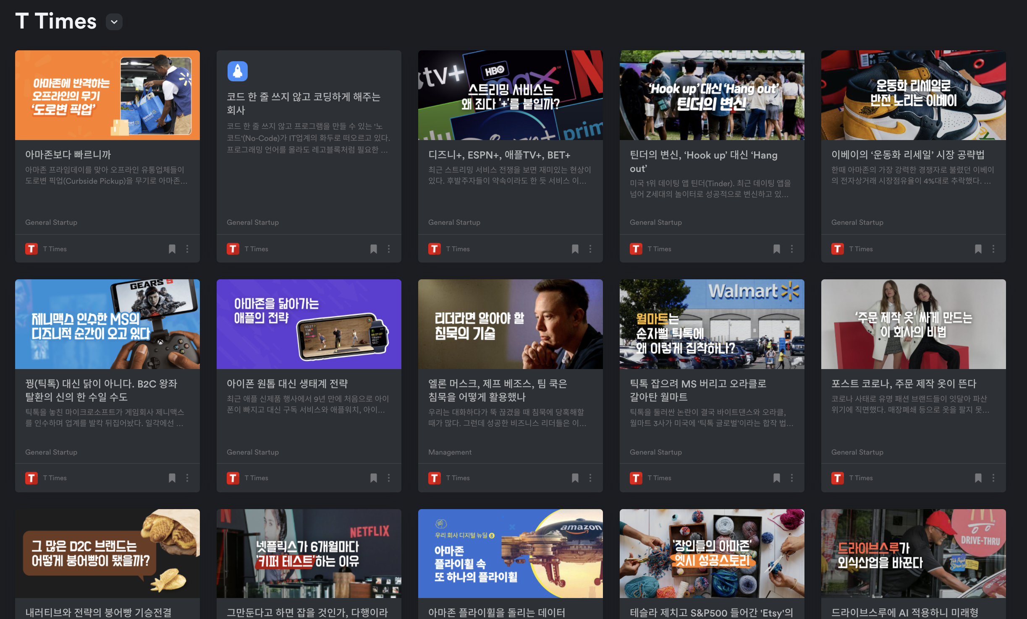Toggle bookmark on the no-code company article
Screen dimensions: 1027x619
(374, 249)
